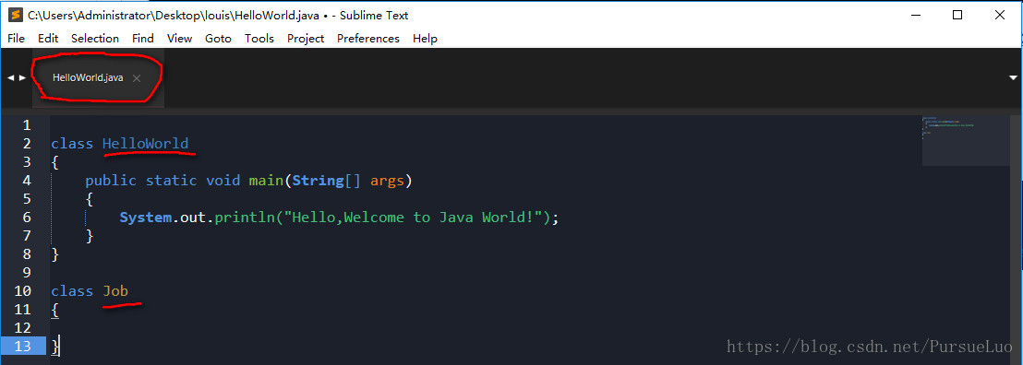Click 'println' on line 6
Image resolution: width=1023 pixels, height=365 pixels.
245,217
